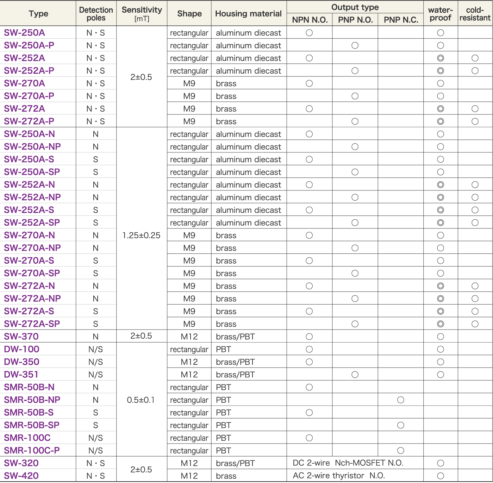Click SW-270A-P type name
The width and height of the screenshot is (493, 483).
pyautogui.click(x=29, y=96)
